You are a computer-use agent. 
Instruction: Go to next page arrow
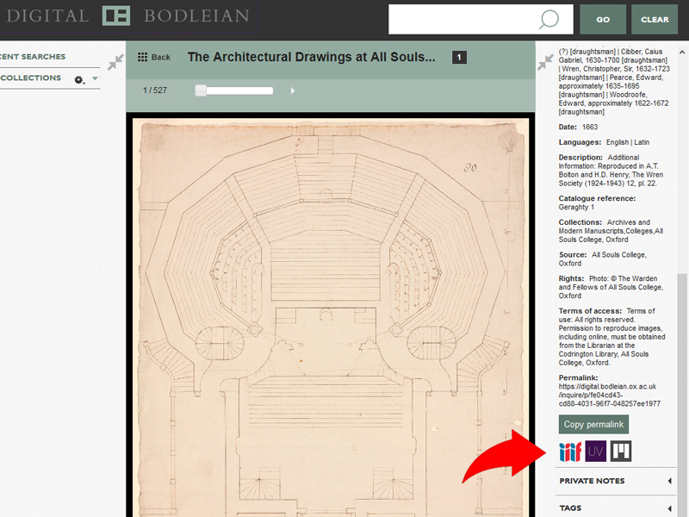point(293,90)
